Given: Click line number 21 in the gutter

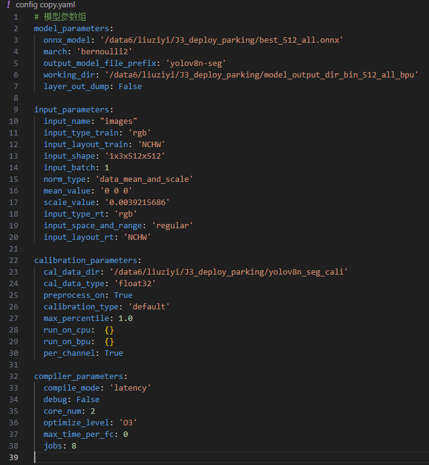Looking at the screenshot, I should coord(14,248).
